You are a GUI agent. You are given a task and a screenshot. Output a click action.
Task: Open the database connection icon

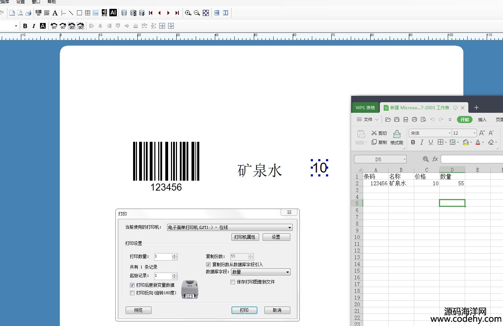point(124,13)
